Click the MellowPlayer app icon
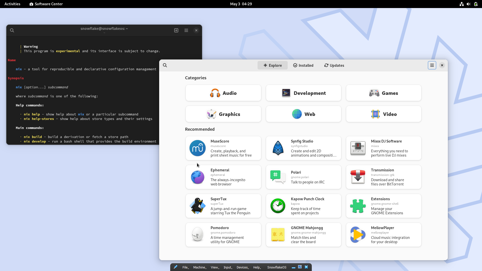This screenshot has width=482, height=271. (358, 235)
